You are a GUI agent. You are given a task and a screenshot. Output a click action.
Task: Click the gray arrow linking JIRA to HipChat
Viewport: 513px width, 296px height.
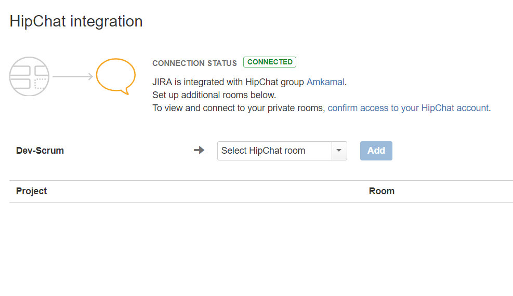point(73,77)
